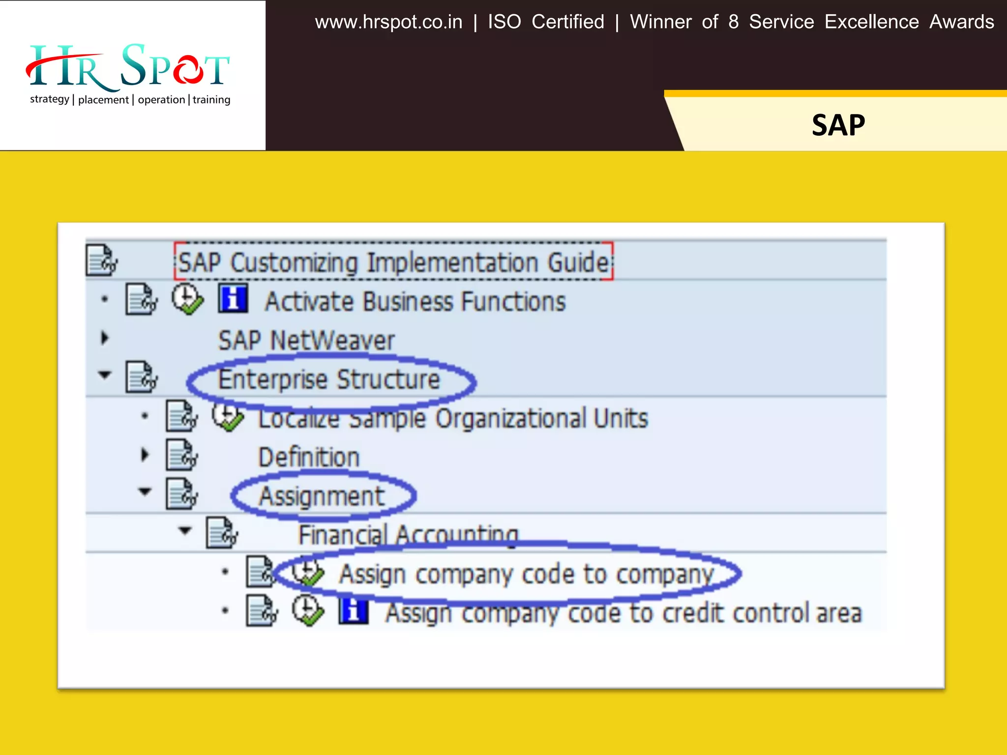This screenshot has width=1007, height=755.
Task: Collapse the Financial Accounting node arrow
Action: pos(185,530)
